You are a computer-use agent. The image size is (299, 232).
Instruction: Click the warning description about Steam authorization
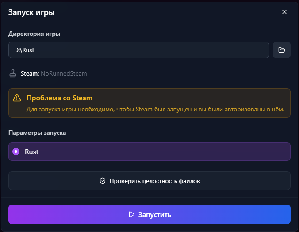coord(155,109)
